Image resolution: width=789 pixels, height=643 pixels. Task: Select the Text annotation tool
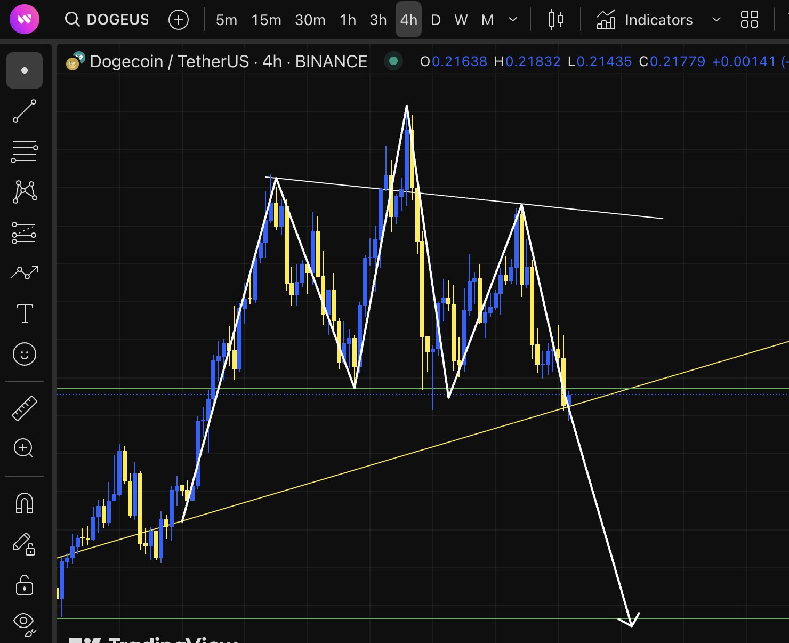coord(25,314)
